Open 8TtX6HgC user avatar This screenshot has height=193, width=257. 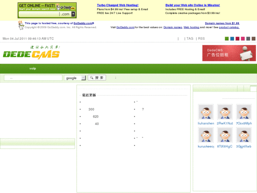[x=225, y=135]
